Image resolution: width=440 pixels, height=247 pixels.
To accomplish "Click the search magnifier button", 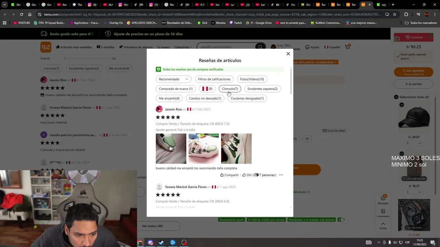I will [260, 47].
